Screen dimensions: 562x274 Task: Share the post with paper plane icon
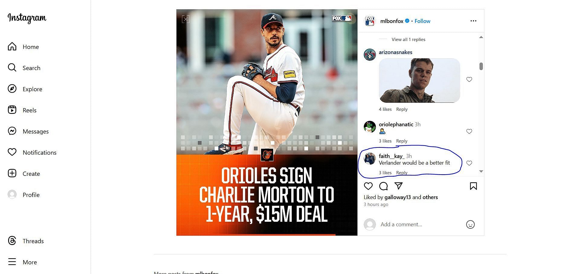tap(399, 186)
